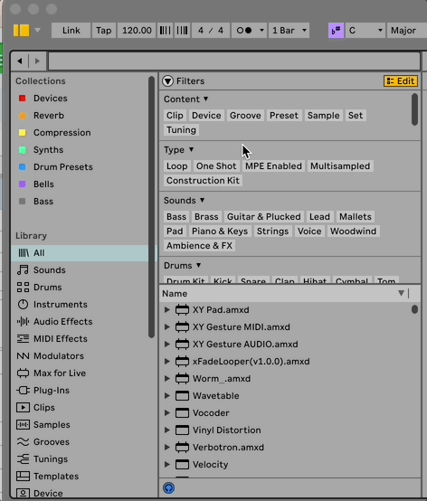Expand the Wavetable device entry
This screenshot has height=501, width=427.
(x=166, y=395)
